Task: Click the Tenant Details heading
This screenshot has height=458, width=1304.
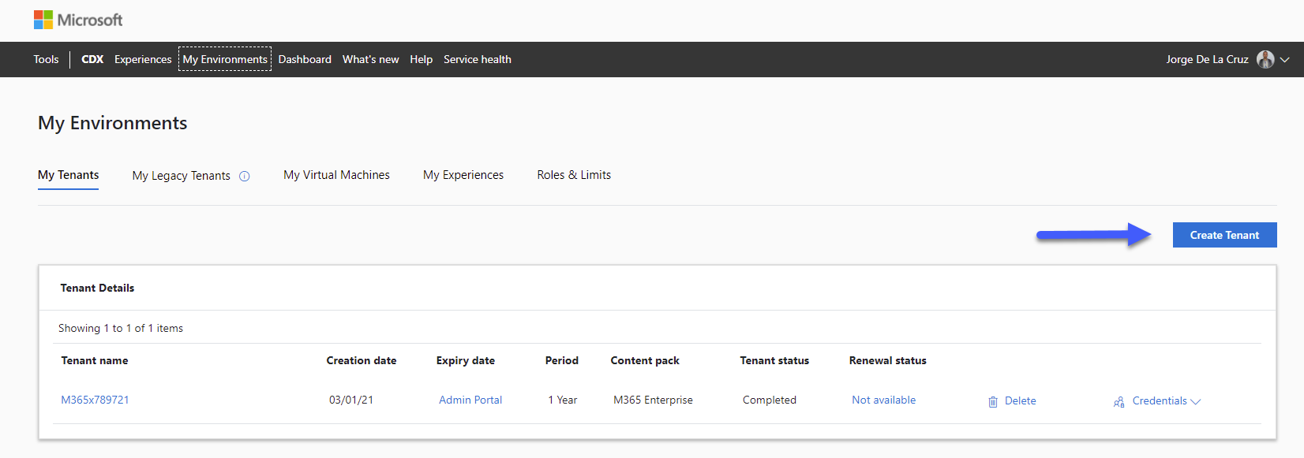Action: (x=97, y=288)
